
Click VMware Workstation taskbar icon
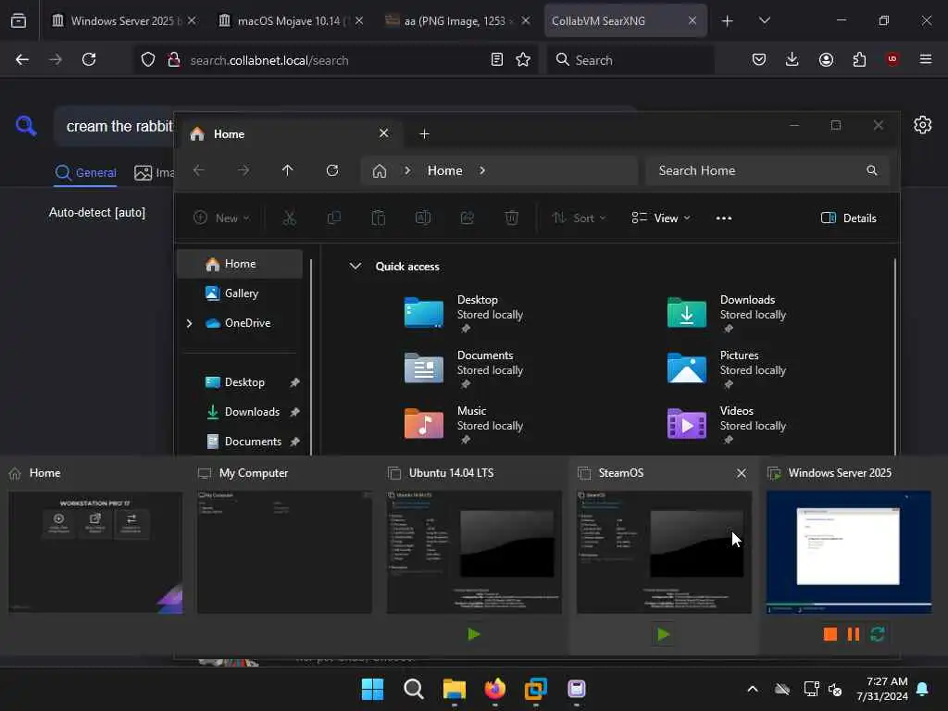[x=536, y=689]
